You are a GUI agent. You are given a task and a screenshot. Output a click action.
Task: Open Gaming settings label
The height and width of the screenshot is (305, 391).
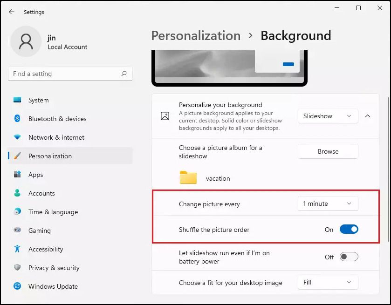(x=40, y=230)
